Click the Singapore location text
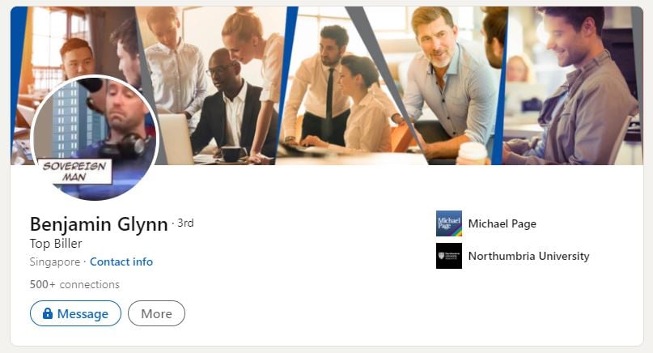Viewport: 653px width, 353px height. (55, 262)
